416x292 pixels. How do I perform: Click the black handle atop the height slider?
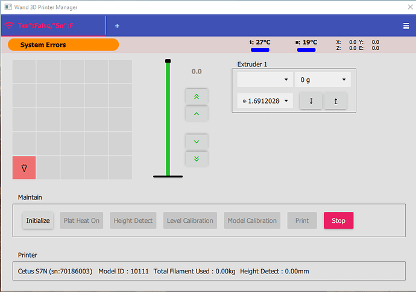click(168, 61)
